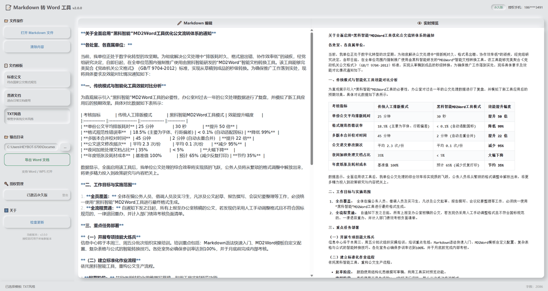Click preview table header 效能提升幅度
Screen dimensions: 548x291
pos(500,106)
